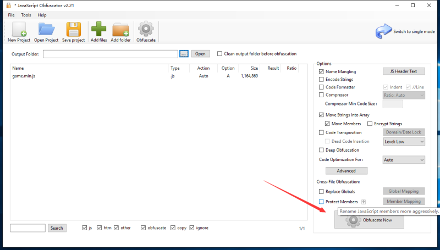This screenshot has width=440, height=250.
Task: Tick the Deep Obfuscation checkbox
Action: [321, 150]
